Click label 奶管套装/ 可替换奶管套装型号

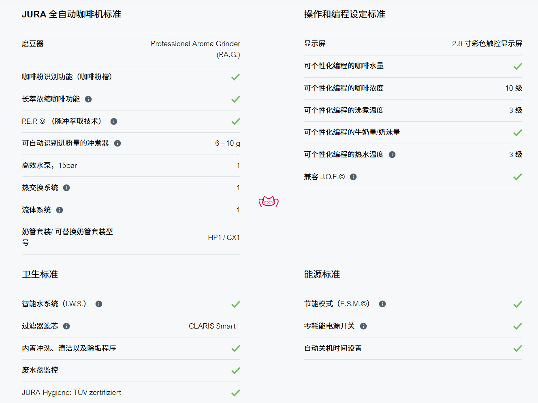pos(67,237)
